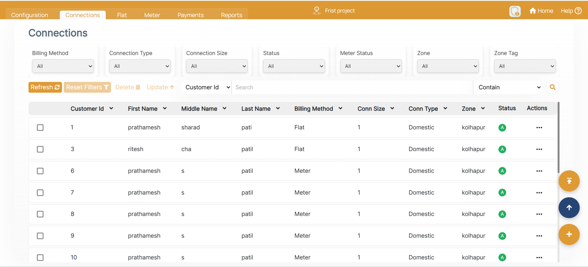The image size is (588, 267).
Task: Open the Connection Type filter dropdown
Action: (x=140, y=66)
